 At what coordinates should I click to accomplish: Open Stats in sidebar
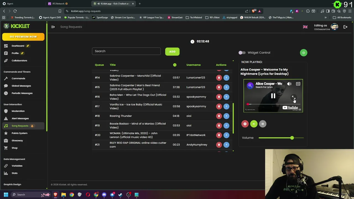(14, 173)
